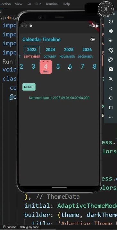
Task: Click the Selected date text label
Action: pyautogui.click(x=59, y=98)
